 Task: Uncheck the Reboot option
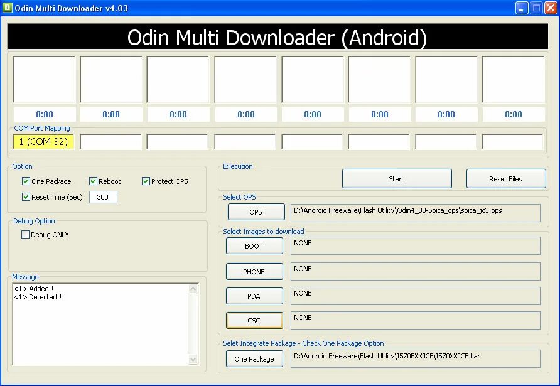[93, 181]
